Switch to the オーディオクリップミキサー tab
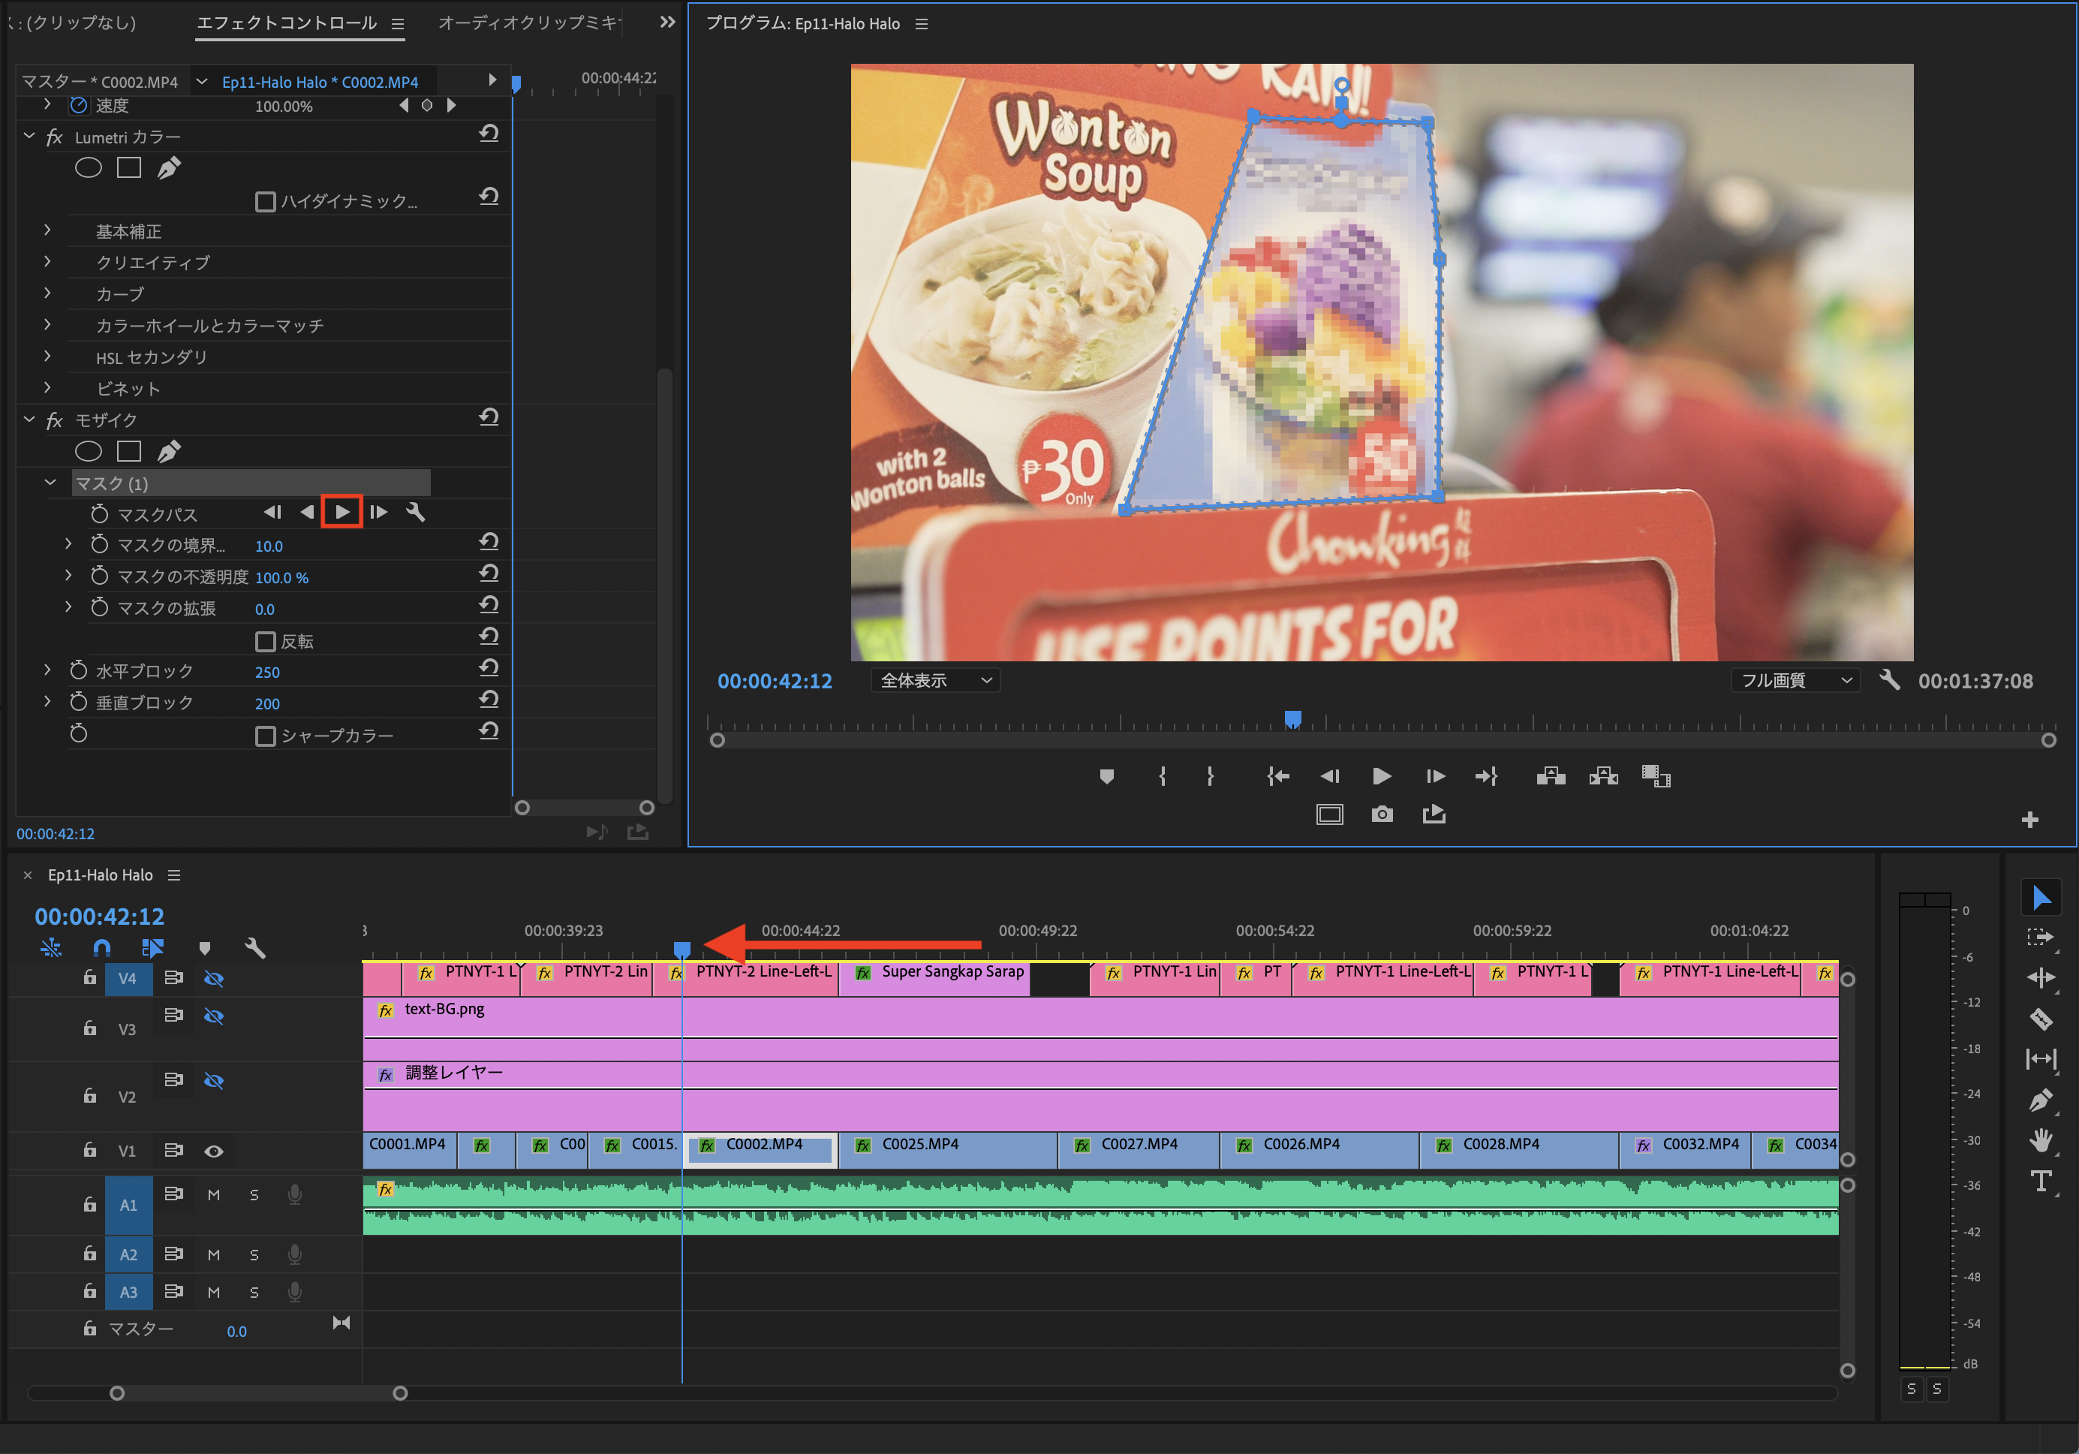2079x1454 pixels. pos(529,23)
